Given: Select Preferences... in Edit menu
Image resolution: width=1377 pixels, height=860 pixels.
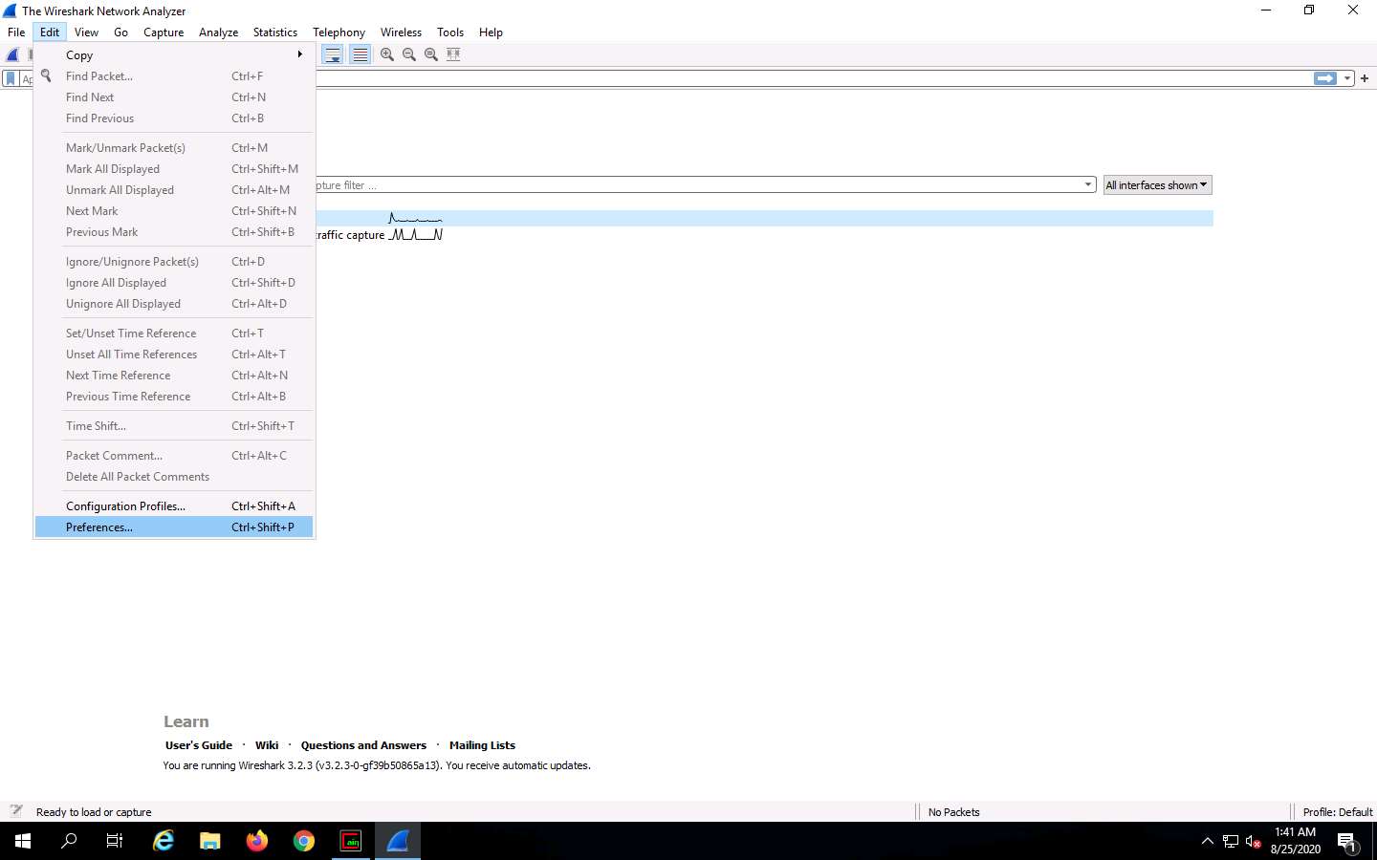Looking at the screenshot, I should coord(174,527).
